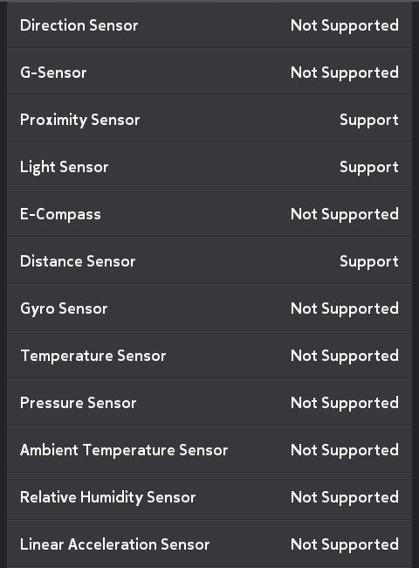This screenshot has width=419, height=568.
Task: Tap the Pressure Sensor entry
Action: pos(209,403)
